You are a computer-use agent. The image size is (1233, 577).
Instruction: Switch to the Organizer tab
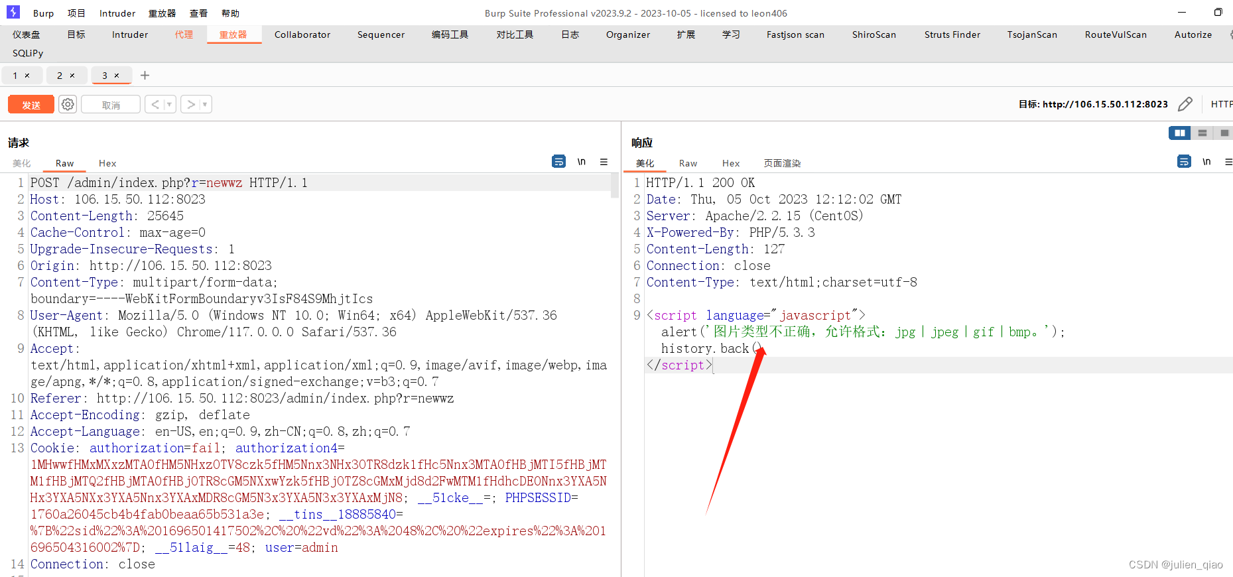tap(628, 34)
